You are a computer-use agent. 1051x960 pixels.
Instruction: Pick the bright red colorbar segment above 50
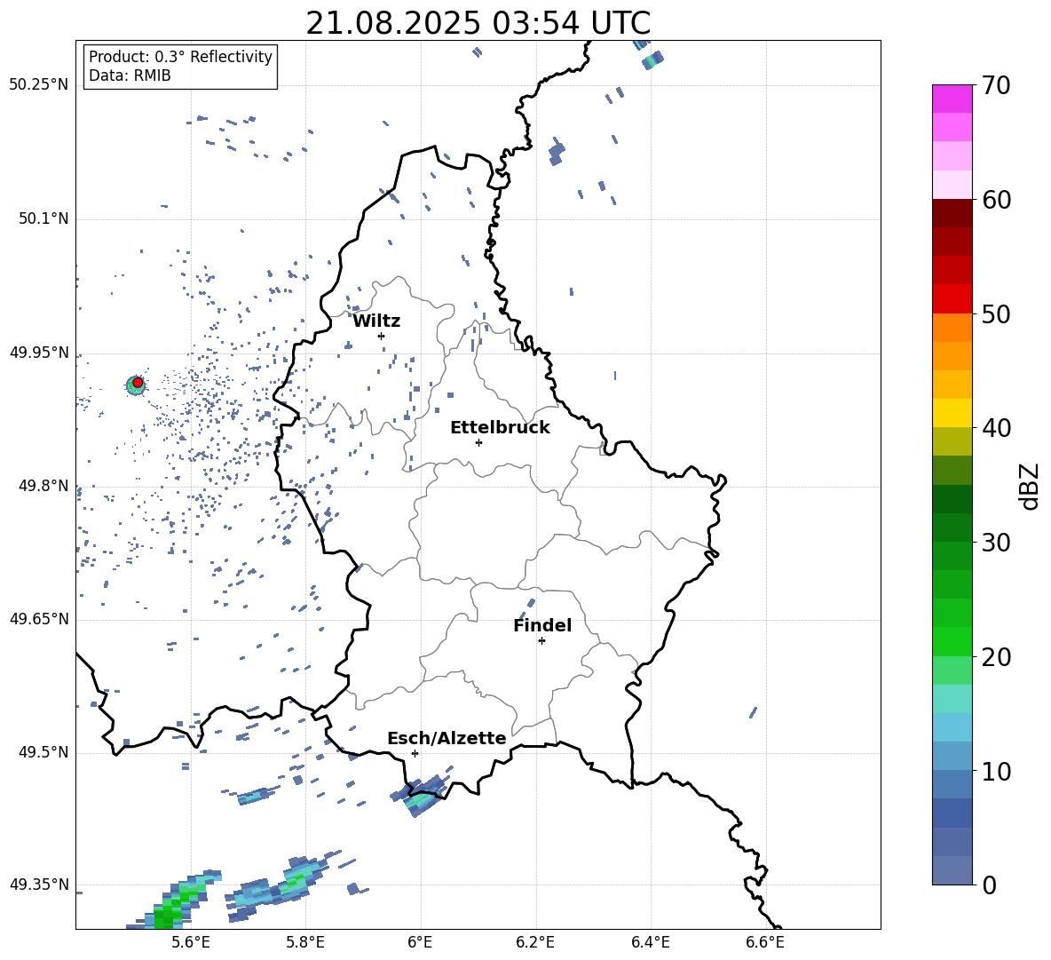(952, 299)
